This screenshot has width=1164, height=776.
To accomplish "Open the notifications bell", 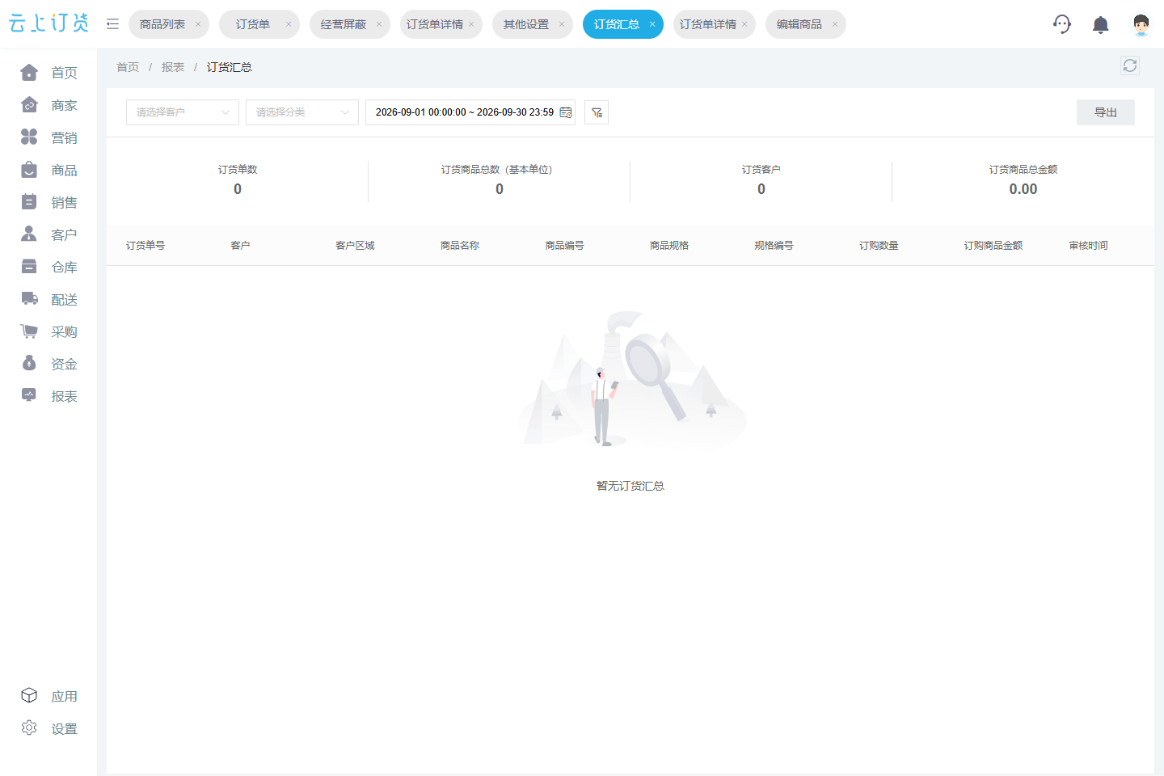I will pos(1100,25).
